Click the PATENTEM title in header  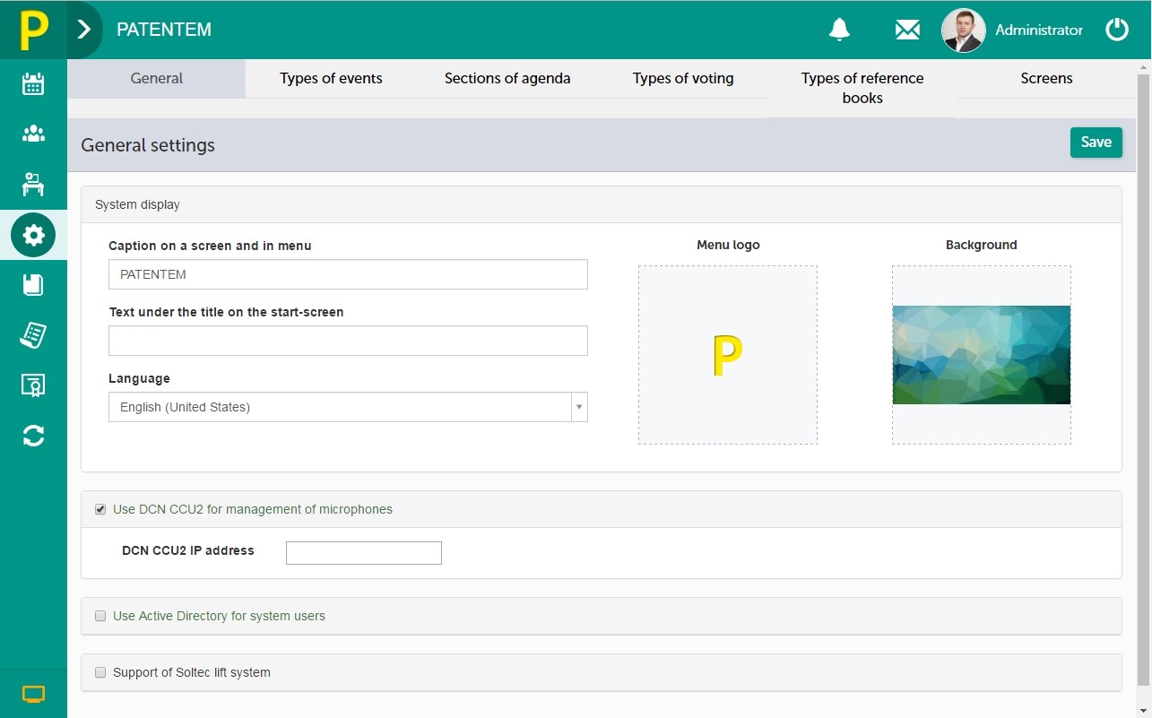click(164, 30)
